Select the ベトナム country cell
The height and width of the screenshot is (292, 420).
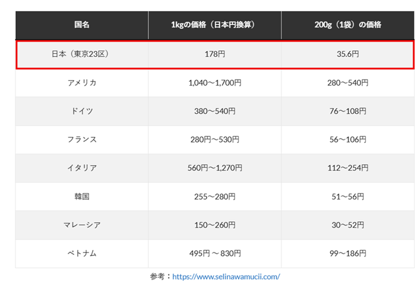(x=82, y=254)
